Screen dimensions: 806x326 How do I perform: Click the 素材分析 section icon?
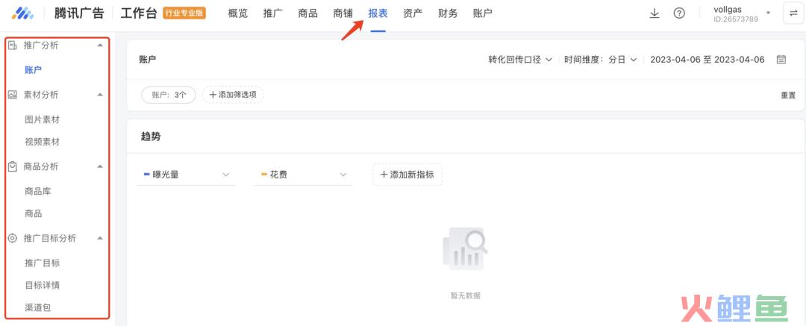tap(13, 95)
